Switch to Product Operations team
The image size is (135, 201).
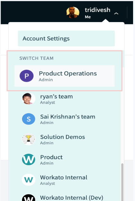(x=64, y=76)
